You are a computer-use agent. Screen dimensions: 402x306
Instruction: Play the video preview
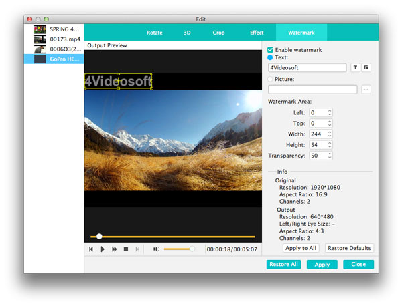(103, 249)
